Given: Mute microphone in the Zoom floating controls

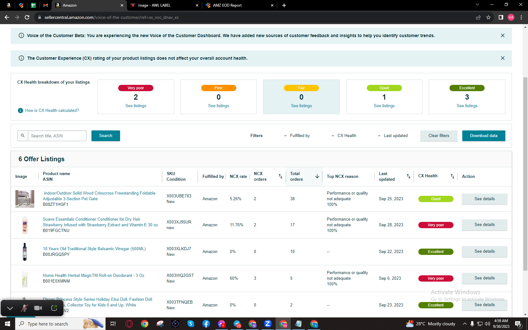Looking at the screenshot, I should [24, 308].
